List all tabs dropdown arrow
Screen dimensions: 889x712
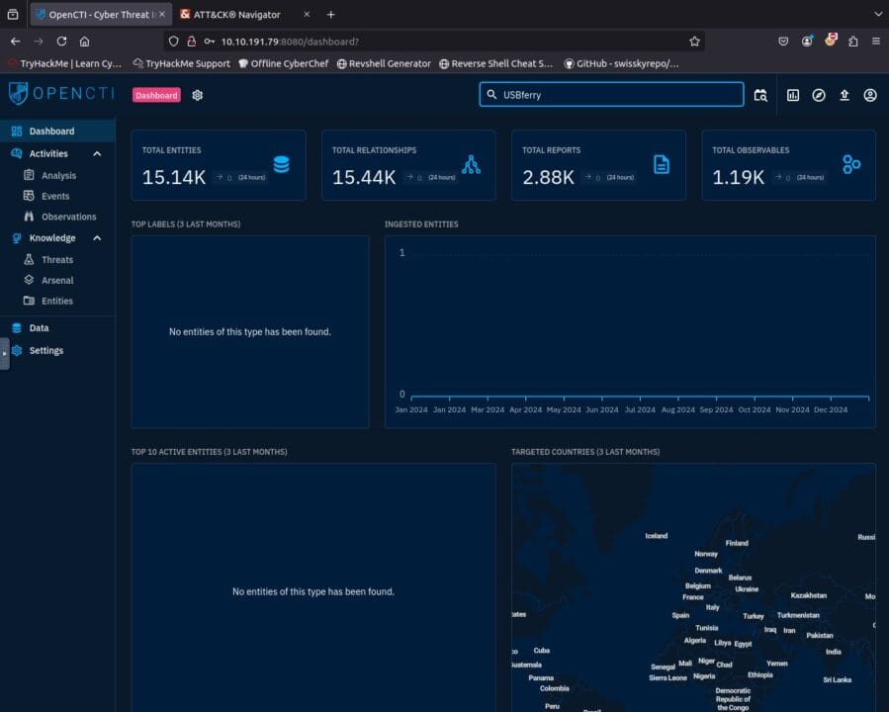pos(876,14)
